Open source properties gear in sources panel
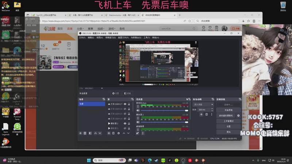Screen dimensions: 292x164 tap(119, 133)
